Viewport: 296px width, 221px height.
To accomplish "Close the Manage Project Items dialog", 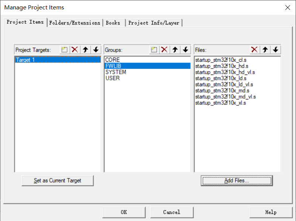I will coord(287,8).
